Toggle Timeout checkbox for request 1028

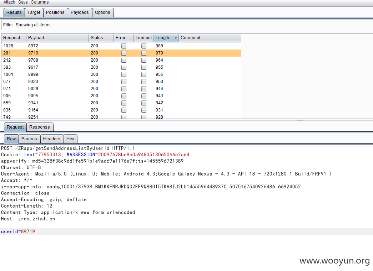144,46
